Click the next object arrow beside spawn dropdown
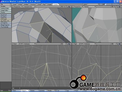Screen dimensions: 122x92 tap(102, 4)
